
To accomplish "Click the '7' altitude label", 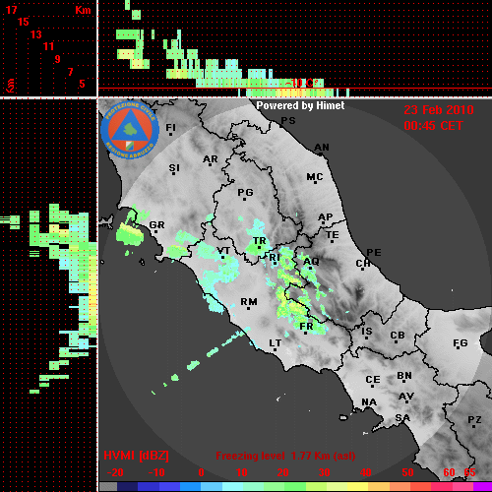I will 70,72.
